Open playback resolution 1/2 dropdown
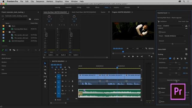192x108 pixels. pos(140,49)
